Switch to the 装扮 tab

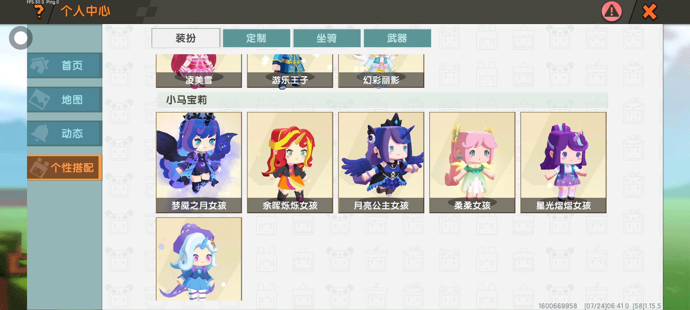[186, 38]
